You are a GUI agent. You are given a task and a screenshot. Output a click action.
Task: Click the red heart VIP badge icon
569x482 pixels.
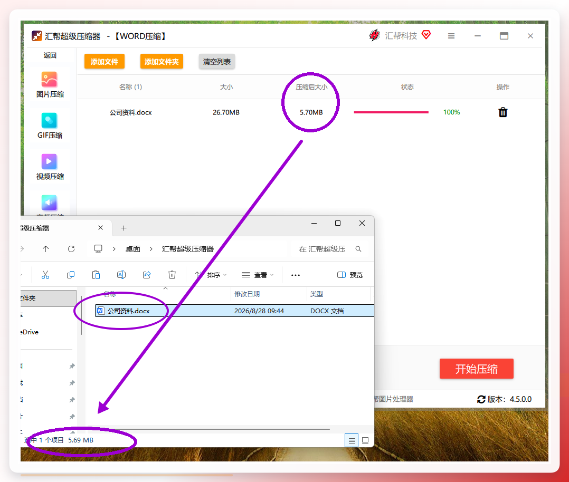426,35
